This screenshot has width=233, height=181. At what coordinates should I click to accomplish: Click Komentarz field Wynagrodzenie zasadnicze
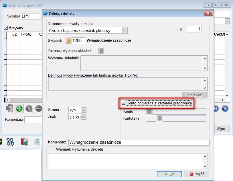click(139, 142)
